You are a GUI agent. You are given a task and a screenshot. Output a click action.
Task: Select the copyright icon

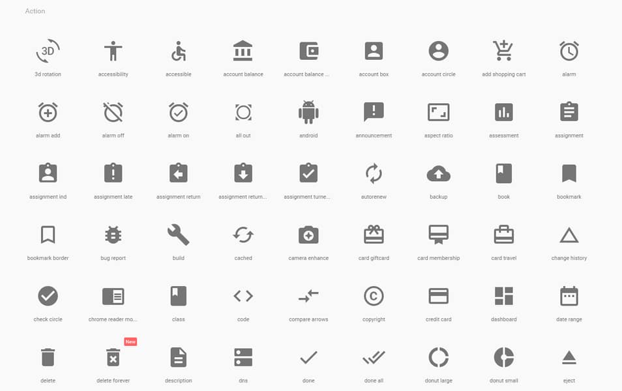(x=373, y=295)
